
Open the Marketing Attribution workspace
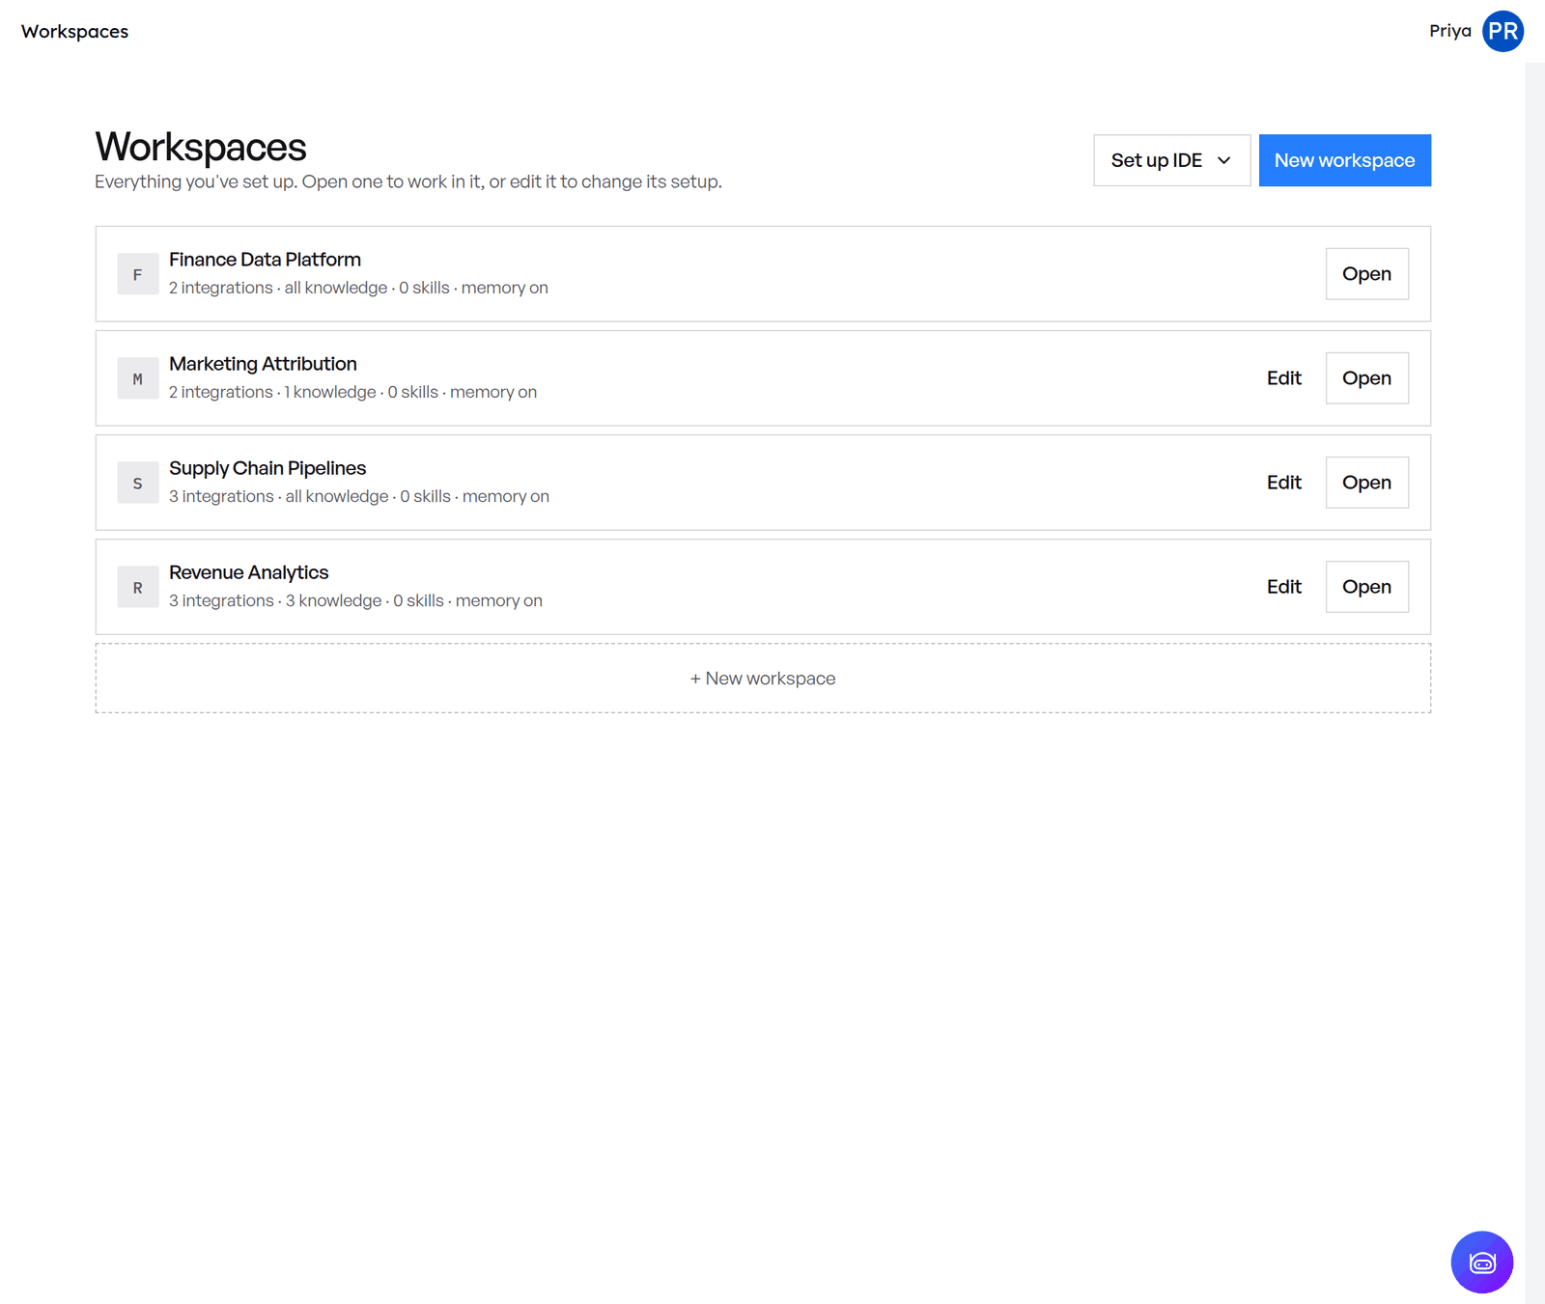pyautogui.click(x=1366, y=378)
